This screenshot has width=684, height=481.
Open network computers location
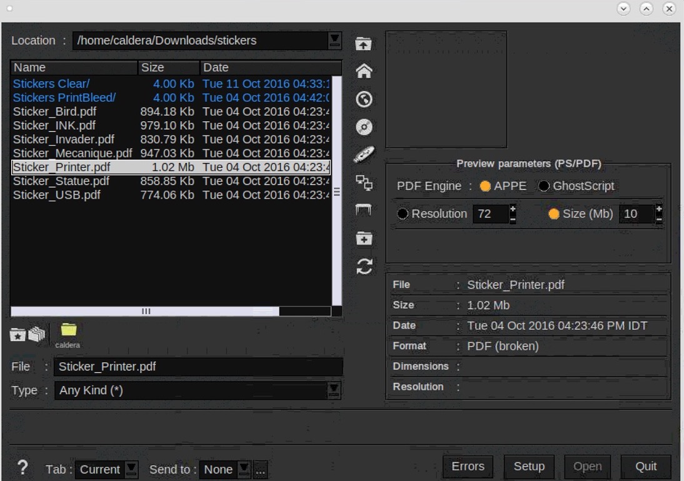(x=363, y=182)
